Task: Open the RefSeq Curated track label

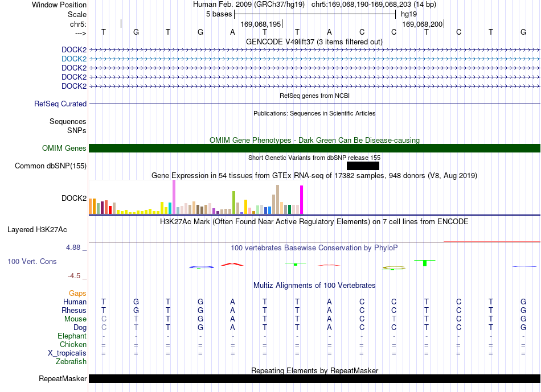Action: tap(60, 104)
